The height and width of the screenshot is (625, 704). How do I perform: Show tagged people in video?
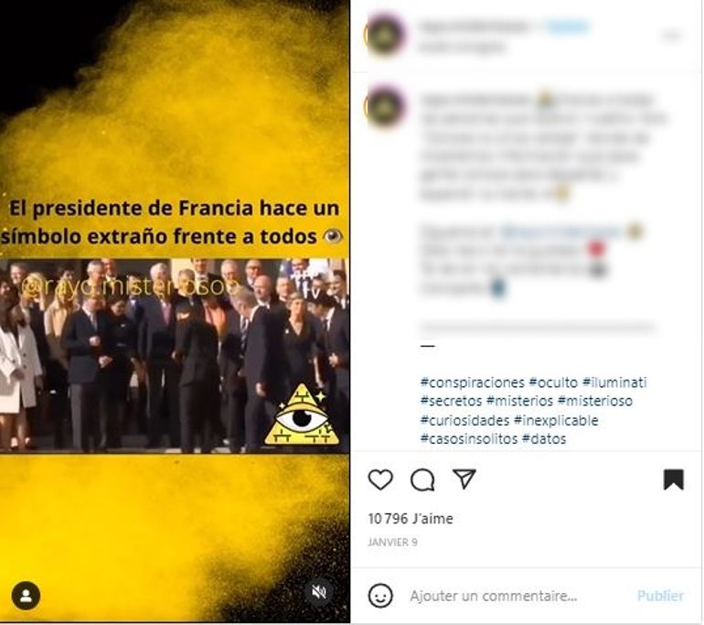[26, 596]
